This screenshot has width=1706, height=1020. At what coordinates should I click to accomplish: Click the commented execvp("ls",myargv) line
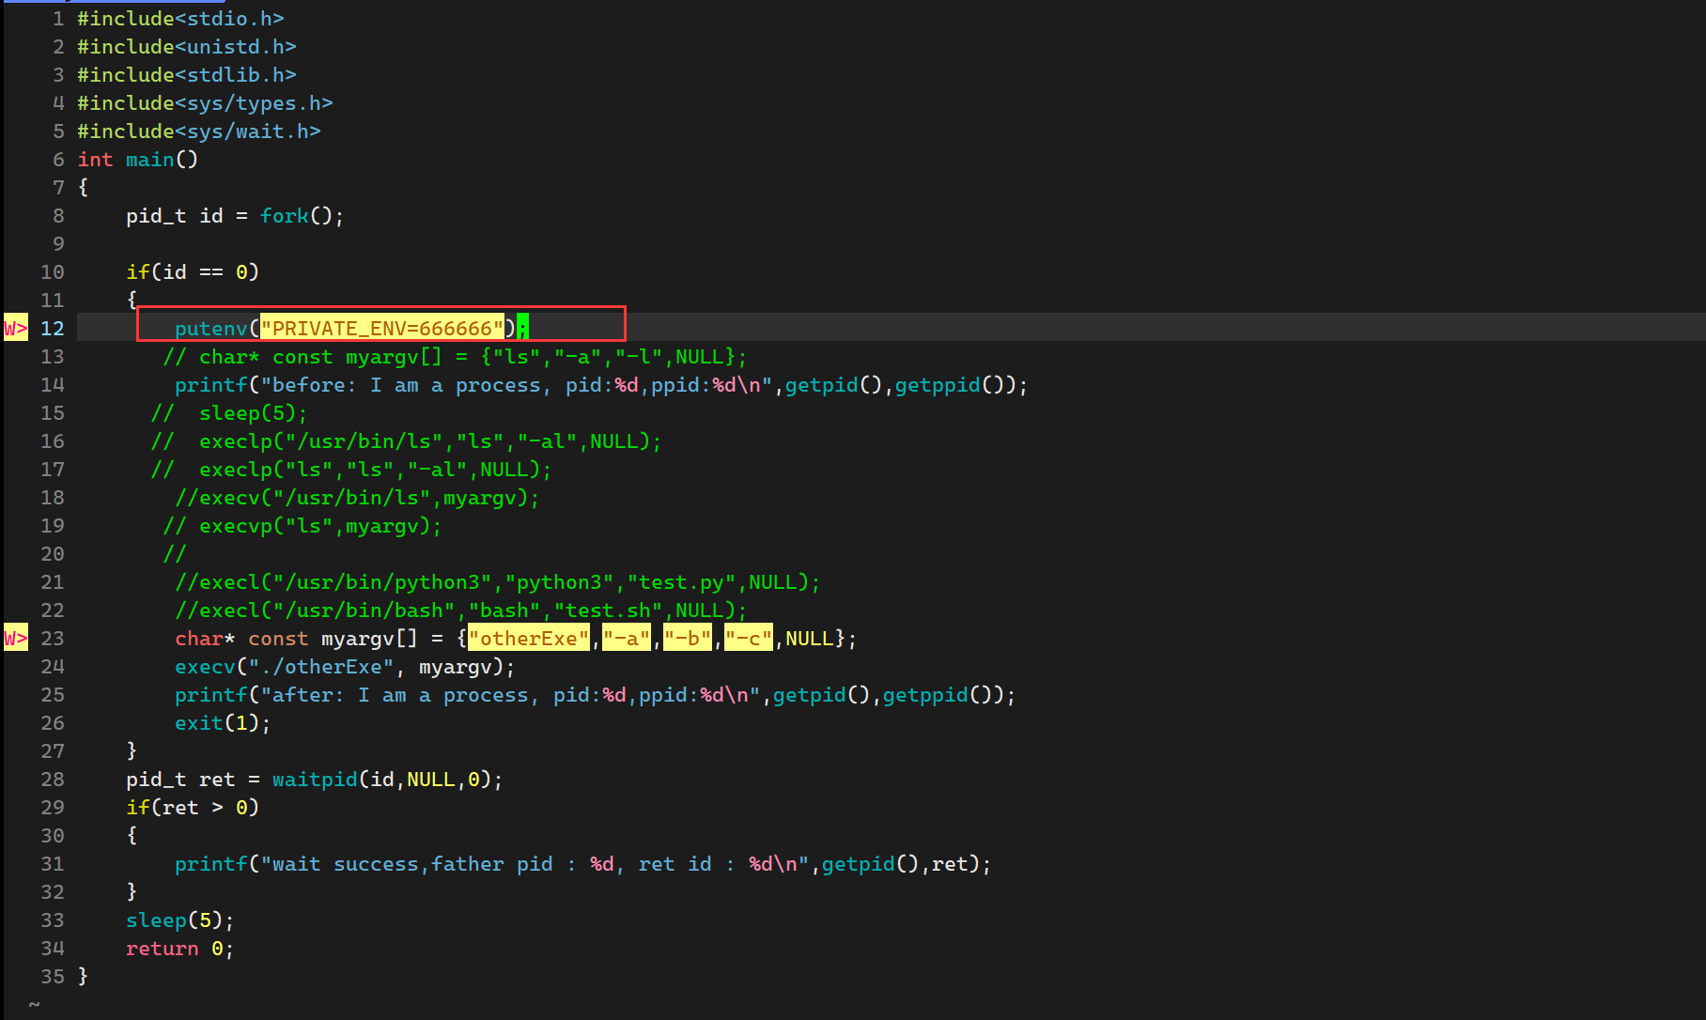pos(302,525)
